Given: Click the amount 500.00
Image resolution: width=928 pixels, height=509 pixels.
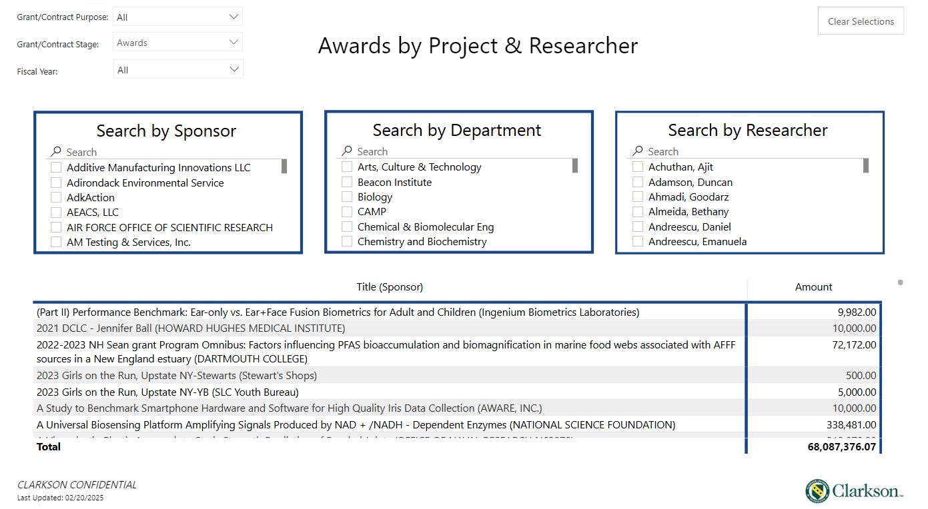Looking at the screenshot, I should pos(861,376).
